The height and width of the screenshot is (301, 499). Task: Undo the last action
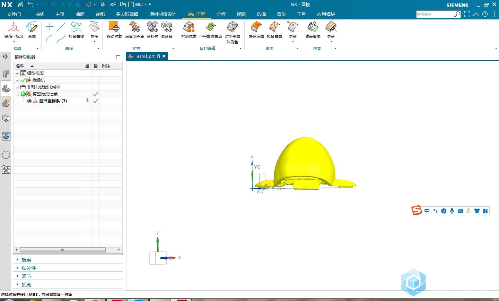pyautogui.click(x=30, y=5)
